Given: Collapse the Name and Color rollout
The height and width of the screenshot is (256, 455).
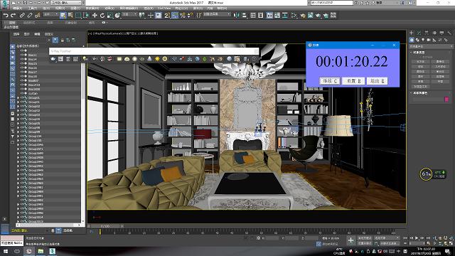Looking at the screenshot, I should pyautogui.click(x=419, y=93).
